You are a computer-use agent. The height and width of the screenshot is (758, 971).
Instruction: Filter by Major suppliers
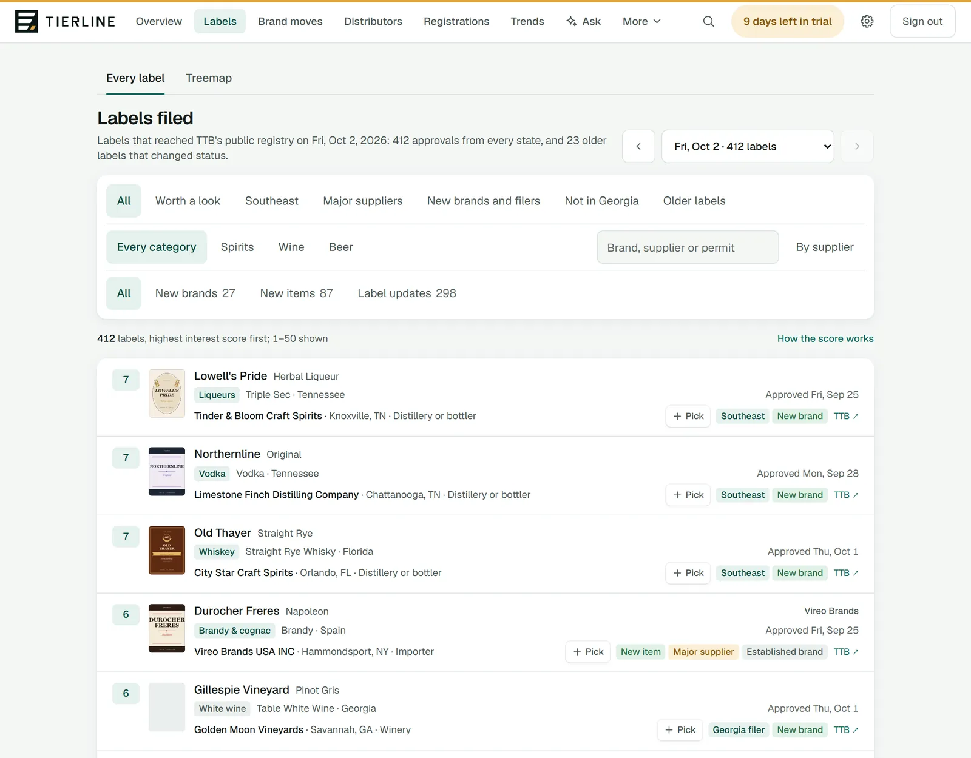click(363, 201)
